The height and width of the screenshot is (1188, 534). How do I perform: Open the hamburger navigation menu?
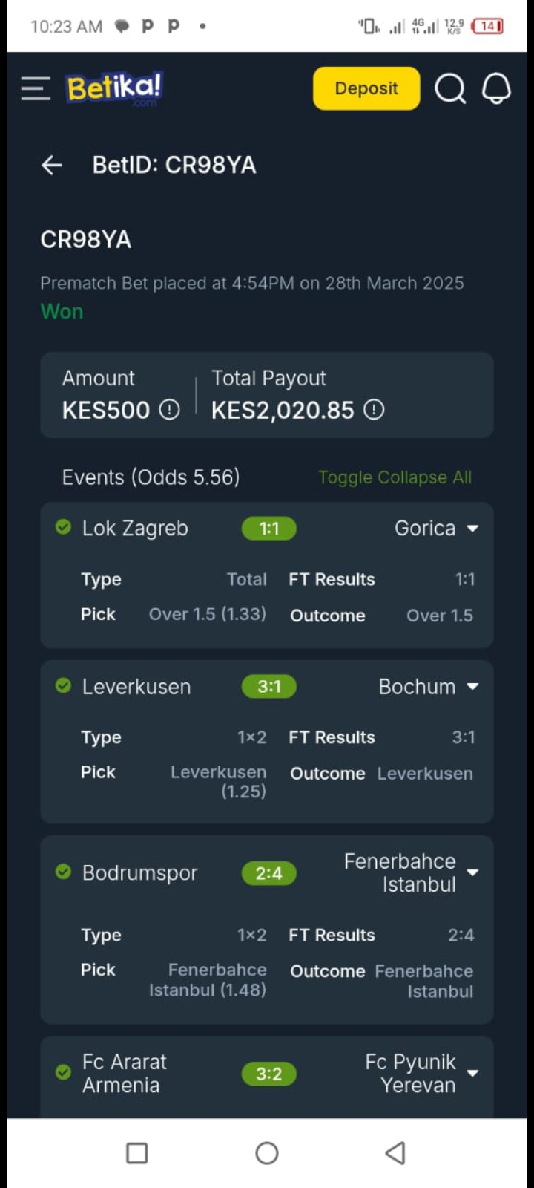click(35, 88)
